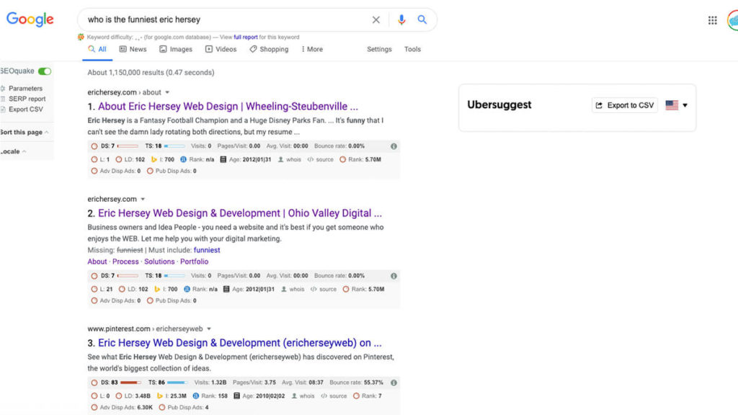This screenshot has width=738, height=415.
Task: Open the Google apps grid icon
Action: tap(712, 20)
